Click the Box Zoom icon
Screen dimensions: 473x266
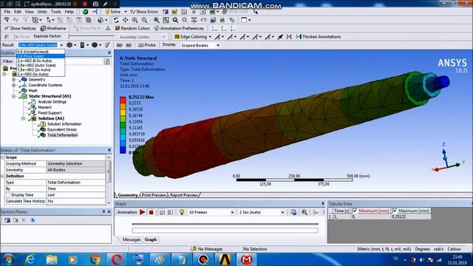[166, 20]
